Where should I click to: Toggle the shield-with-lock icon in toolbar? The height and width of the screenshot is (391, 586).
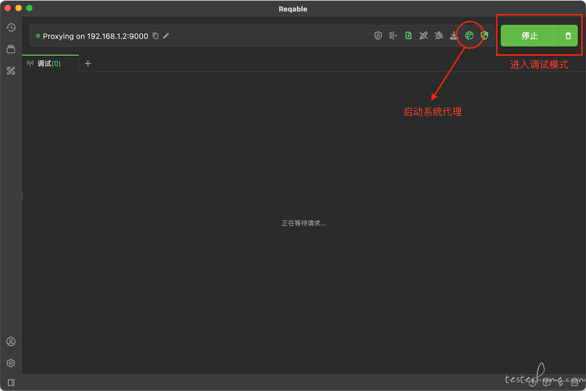click(378, 35)
